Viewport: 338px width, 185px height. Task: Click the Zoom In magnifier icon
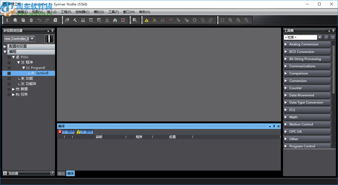click(230, 20)
